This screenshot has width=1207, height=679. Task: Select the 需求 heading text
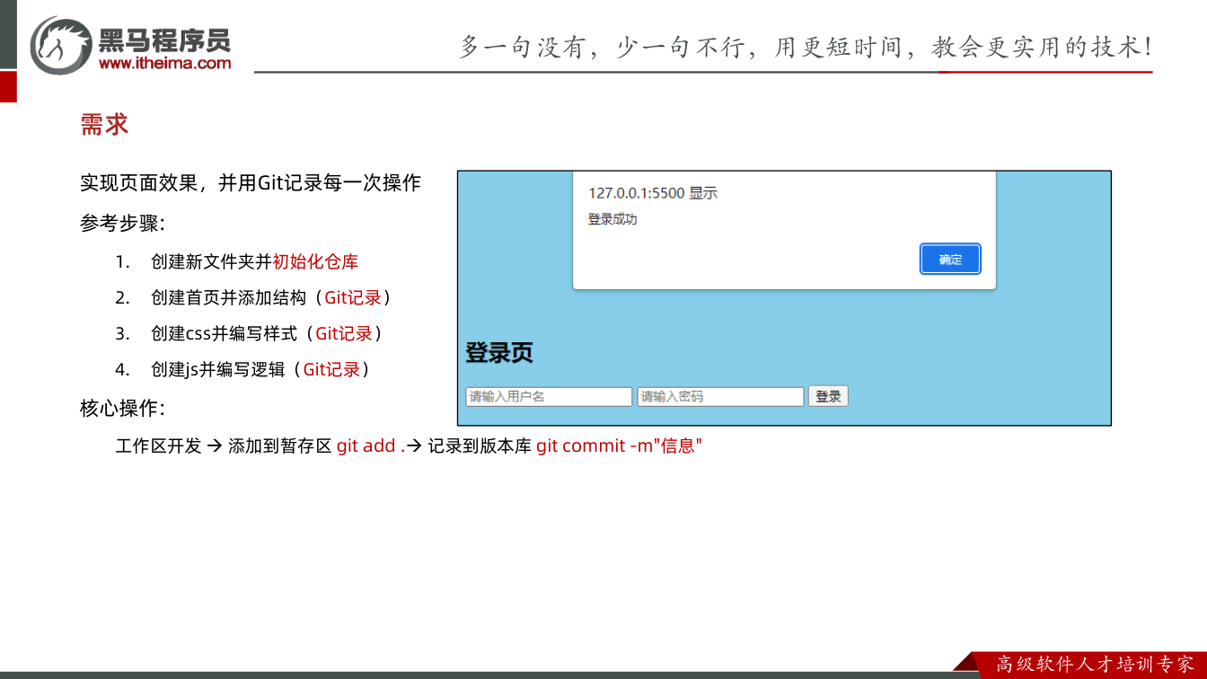click(104, 124)
